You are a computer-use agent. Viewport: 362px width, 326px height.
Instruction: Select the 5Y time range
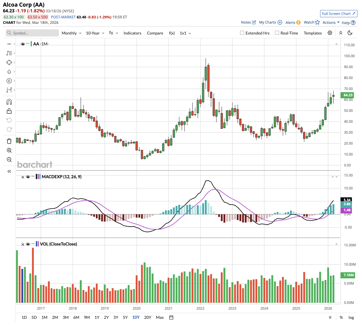click(x=125, y=317)
